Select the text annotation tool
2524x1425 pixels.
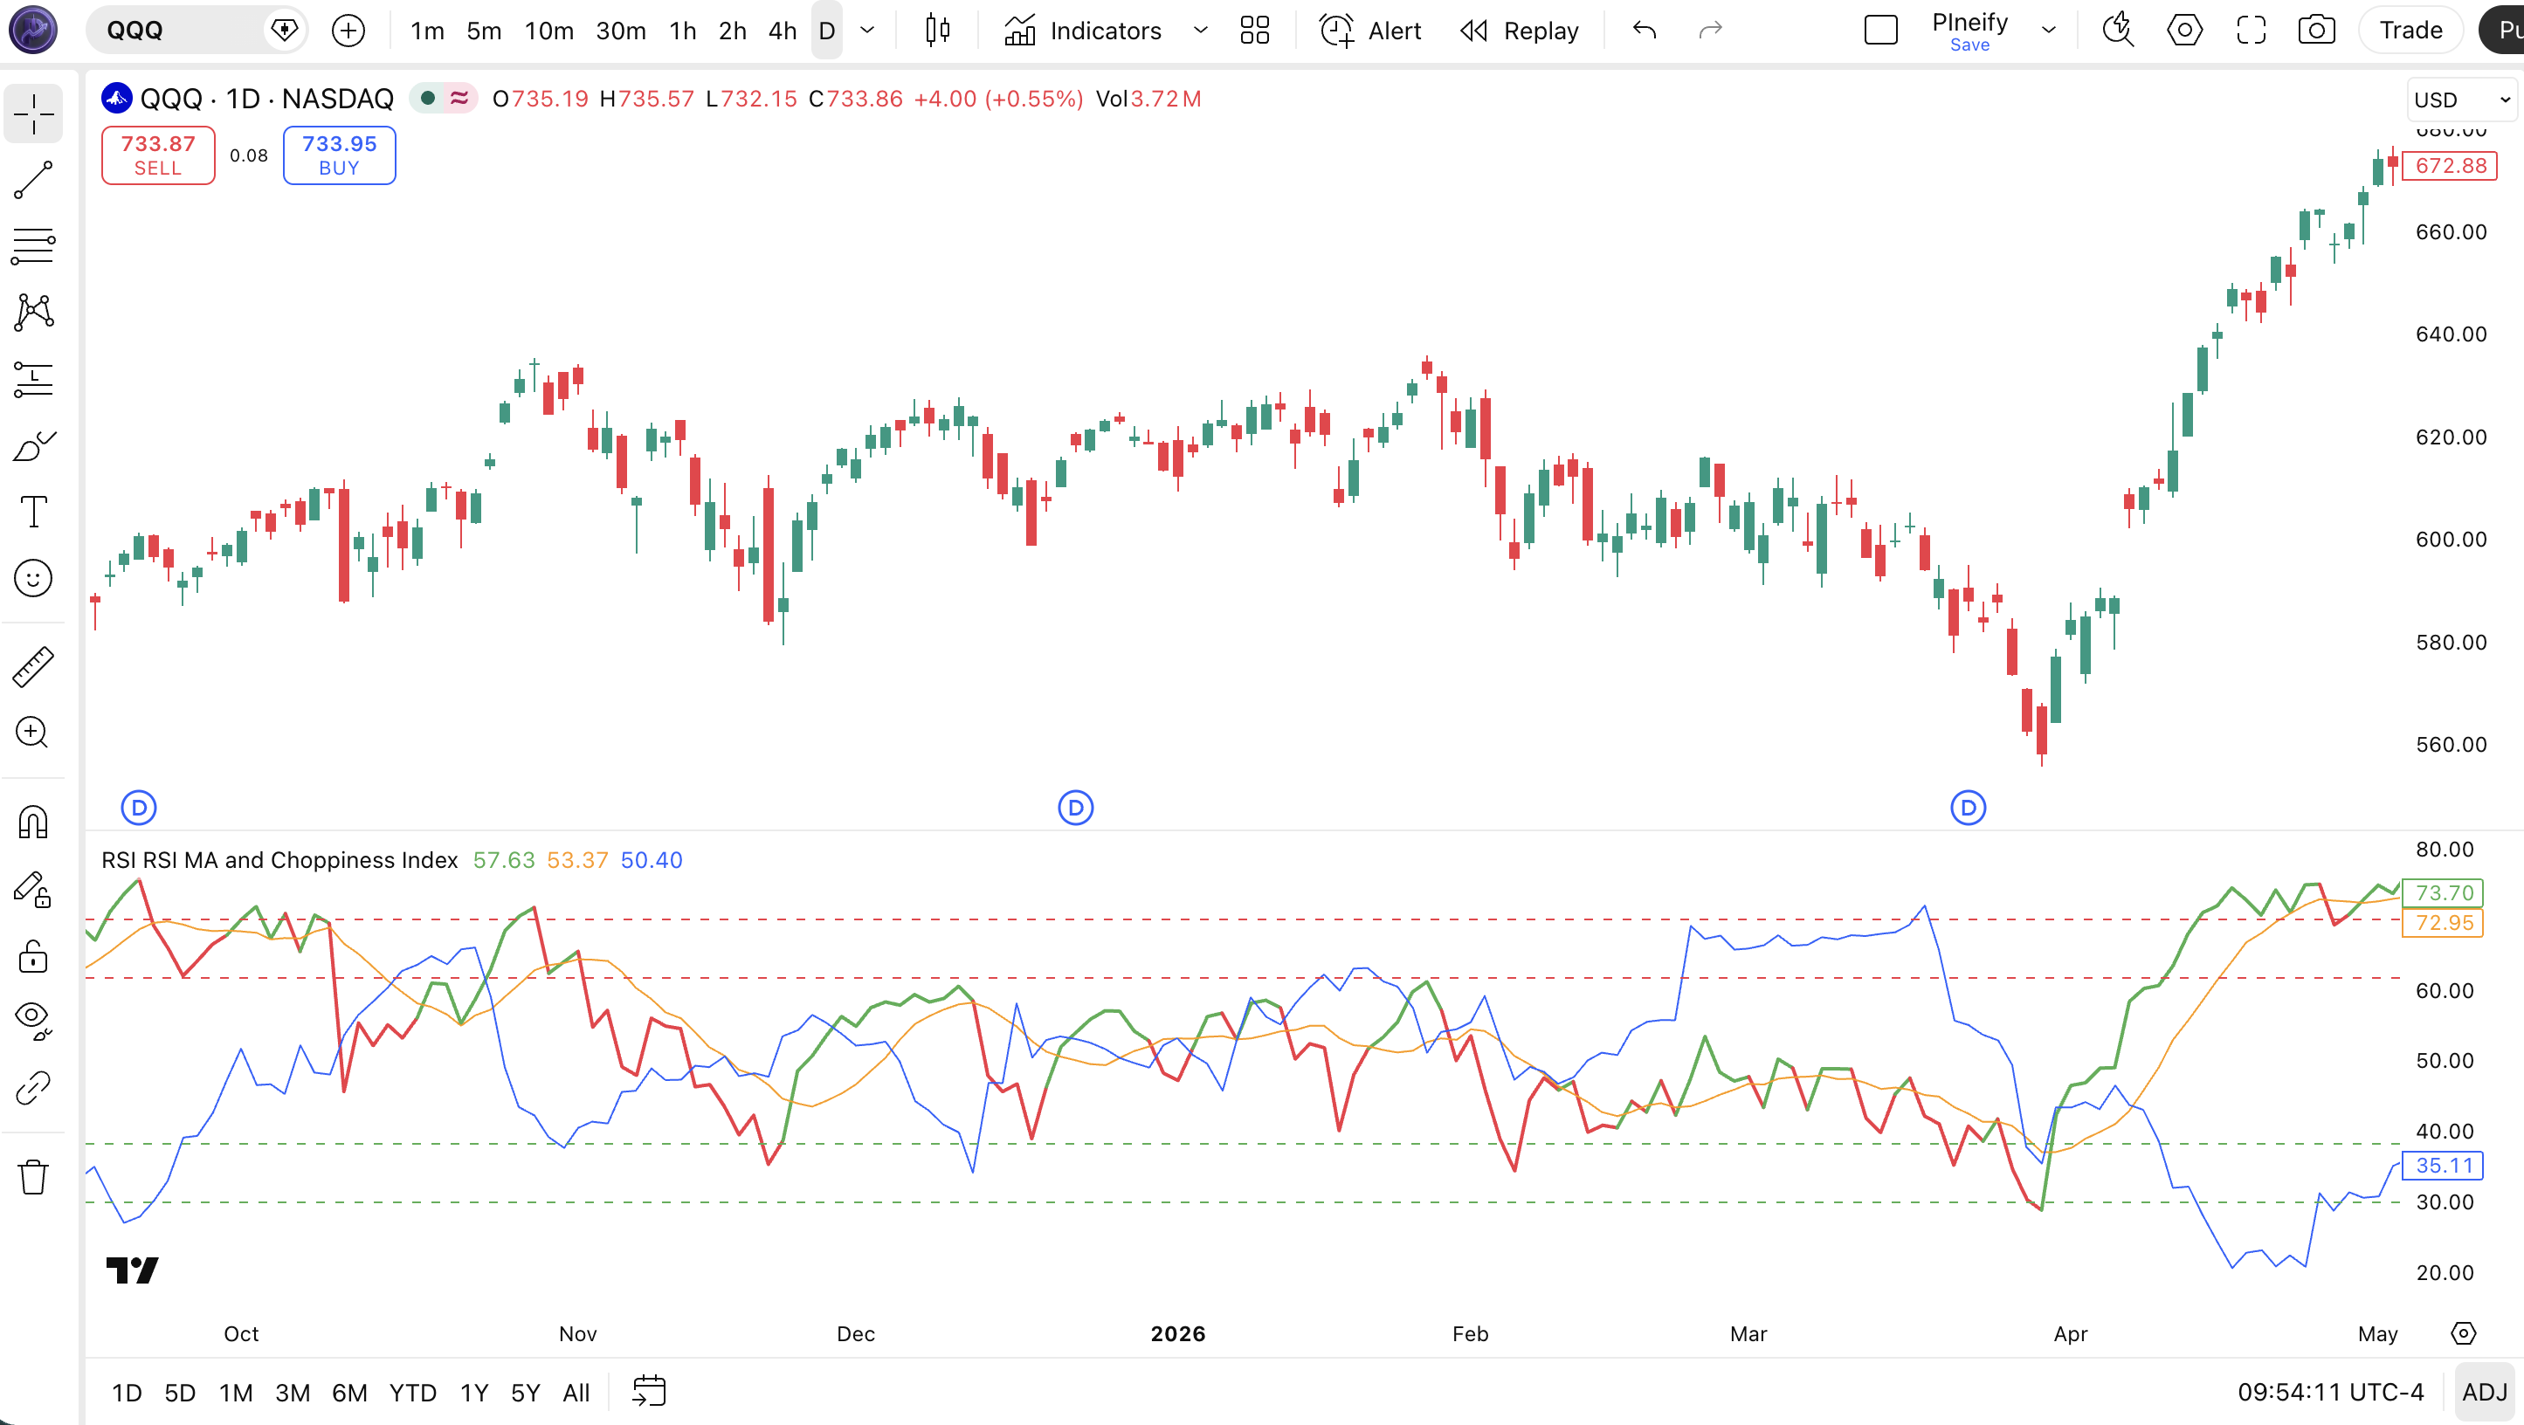(x=33, y=513)
